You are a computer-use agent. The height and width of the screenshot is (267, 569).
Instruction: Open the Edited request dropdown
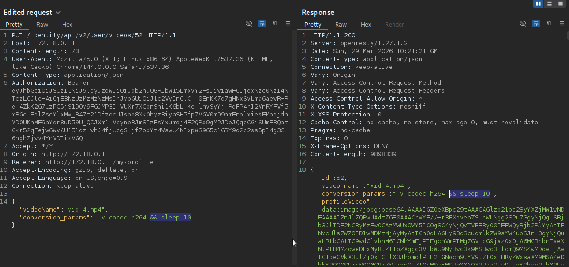pos(58,12)
